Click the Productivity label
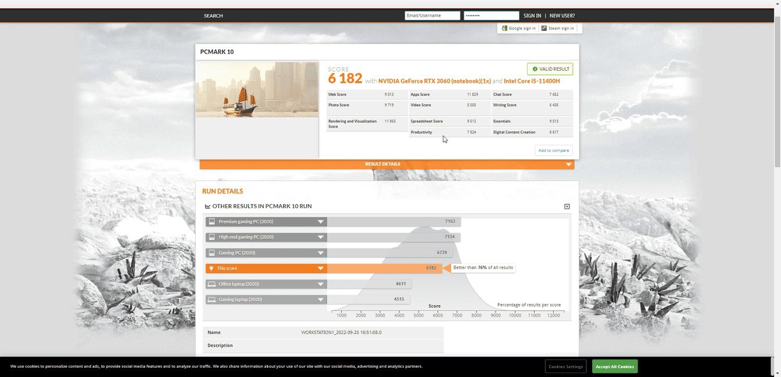The width and height of the screenshot is (781, 377). [421, 132]
